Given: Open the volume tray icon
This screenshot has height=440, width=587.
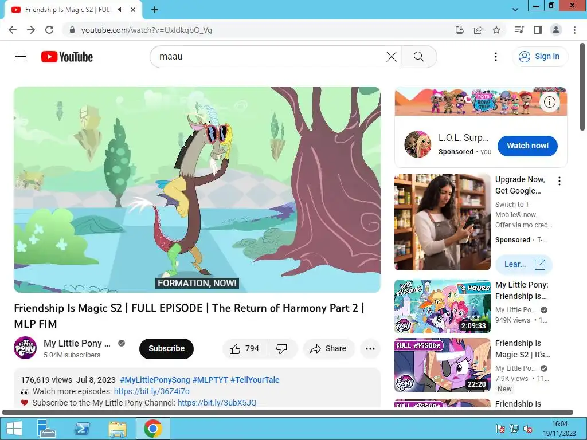Looking at the screenshot, I should pyautogui.click(x=528, y=429).
